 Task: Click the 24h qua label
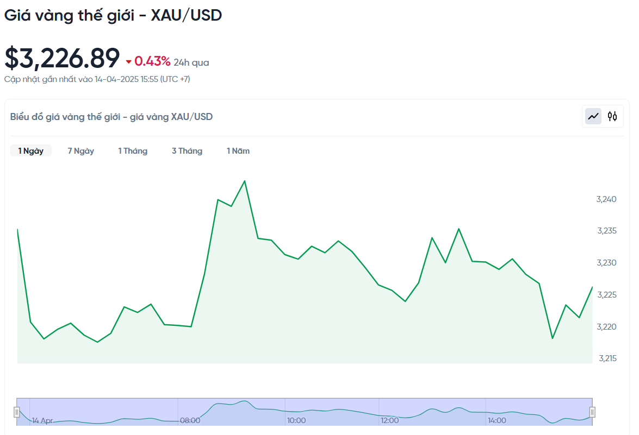tap(191, 62)
